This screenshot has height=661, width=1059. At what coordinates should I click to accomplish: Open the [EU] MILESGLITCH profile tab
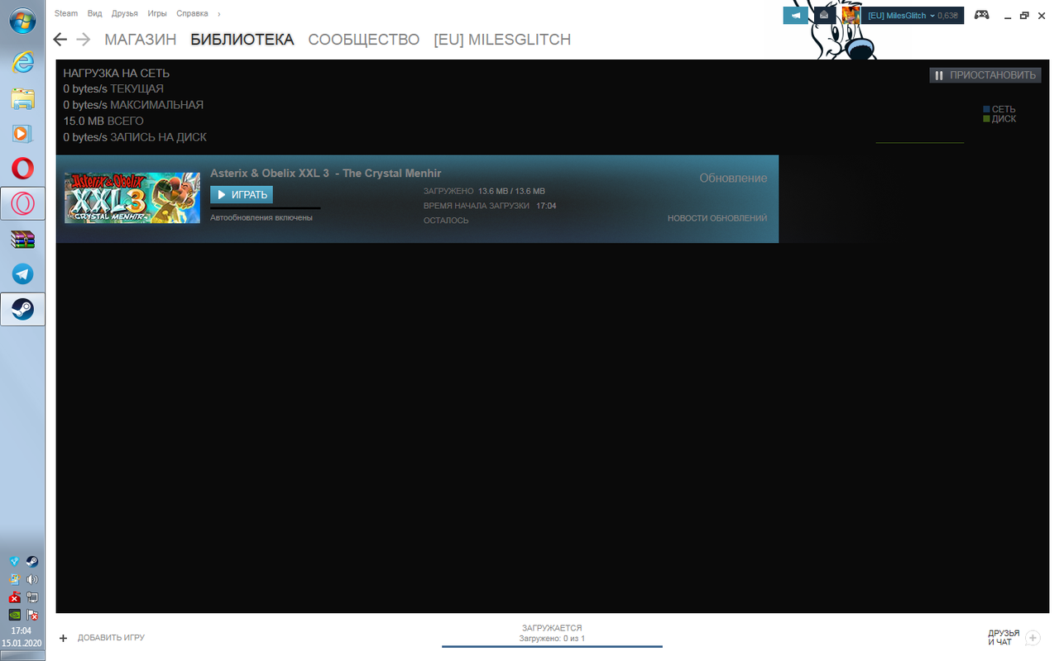click(502, 40)
